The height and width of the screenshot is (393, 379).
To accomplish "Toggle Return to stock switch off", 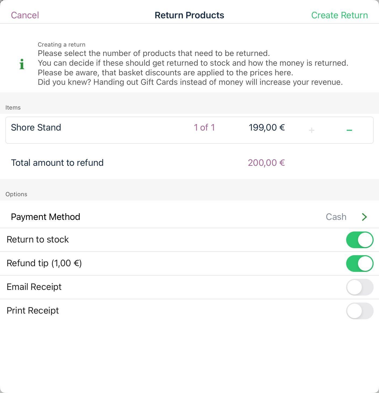I will tap(360, 240).
